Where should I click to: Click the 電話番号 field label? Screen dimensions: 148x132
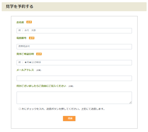pos(21,38)
